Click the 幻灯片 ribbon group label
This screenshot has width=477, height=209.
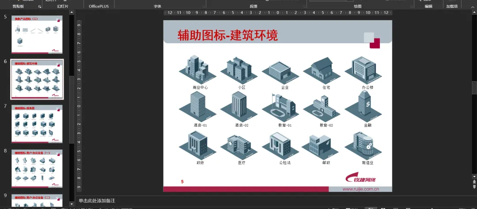point(63,6)
